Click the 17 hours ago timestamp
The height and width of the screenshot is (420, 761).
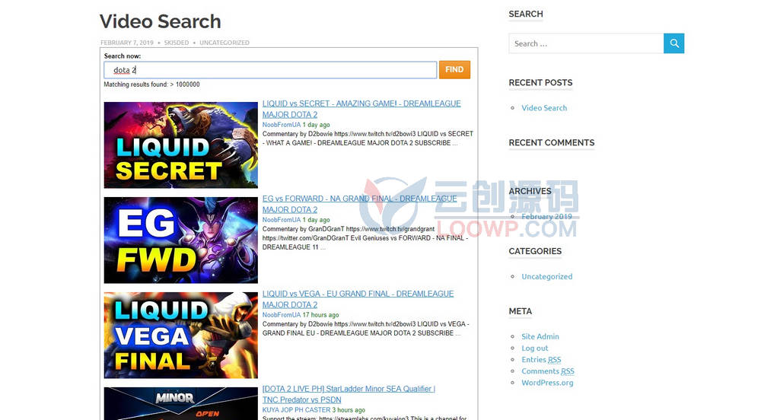pos(321,315)
